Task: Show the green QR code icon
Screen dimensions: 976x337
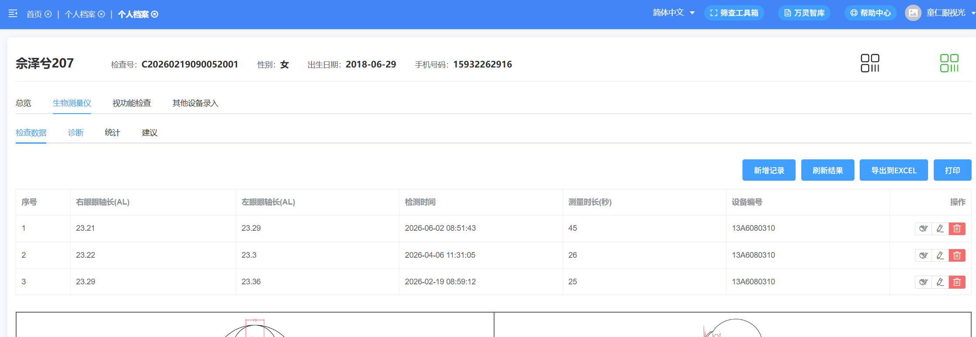Action: (949, 63)
